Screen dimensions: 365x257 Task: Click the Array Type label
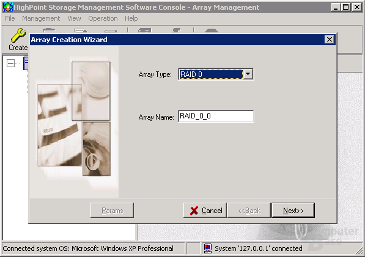[x=155, y=74]
